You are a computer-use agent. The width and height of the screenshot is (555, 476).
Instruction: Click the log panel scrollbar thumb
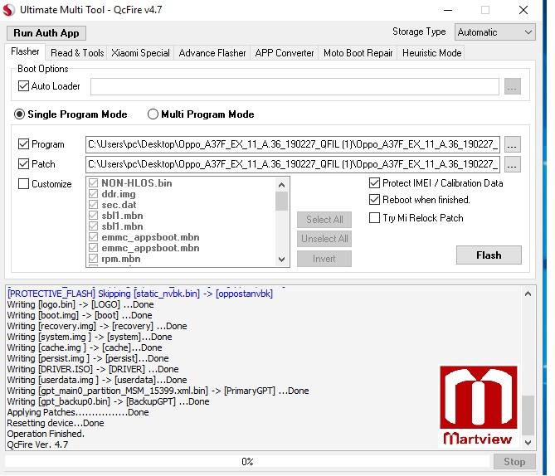click(528, 415)
